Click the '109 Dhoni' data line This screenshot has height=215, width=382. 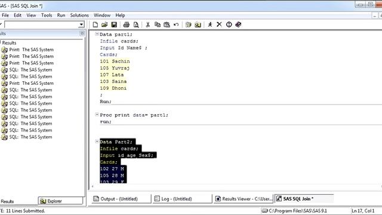113,88
